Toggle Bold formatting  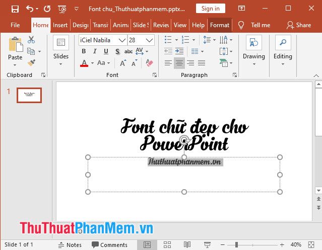[x=84, y=51]
